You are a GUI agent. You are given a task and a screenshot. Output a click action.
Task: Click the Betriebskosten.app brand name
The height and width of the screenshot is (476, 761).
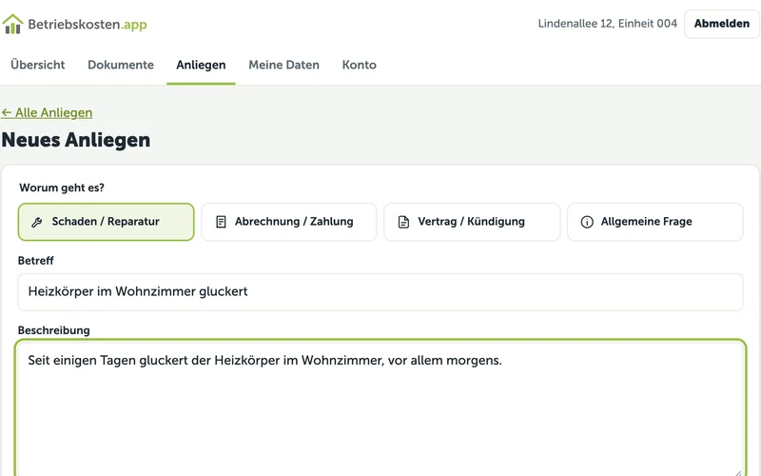[88, 25]
